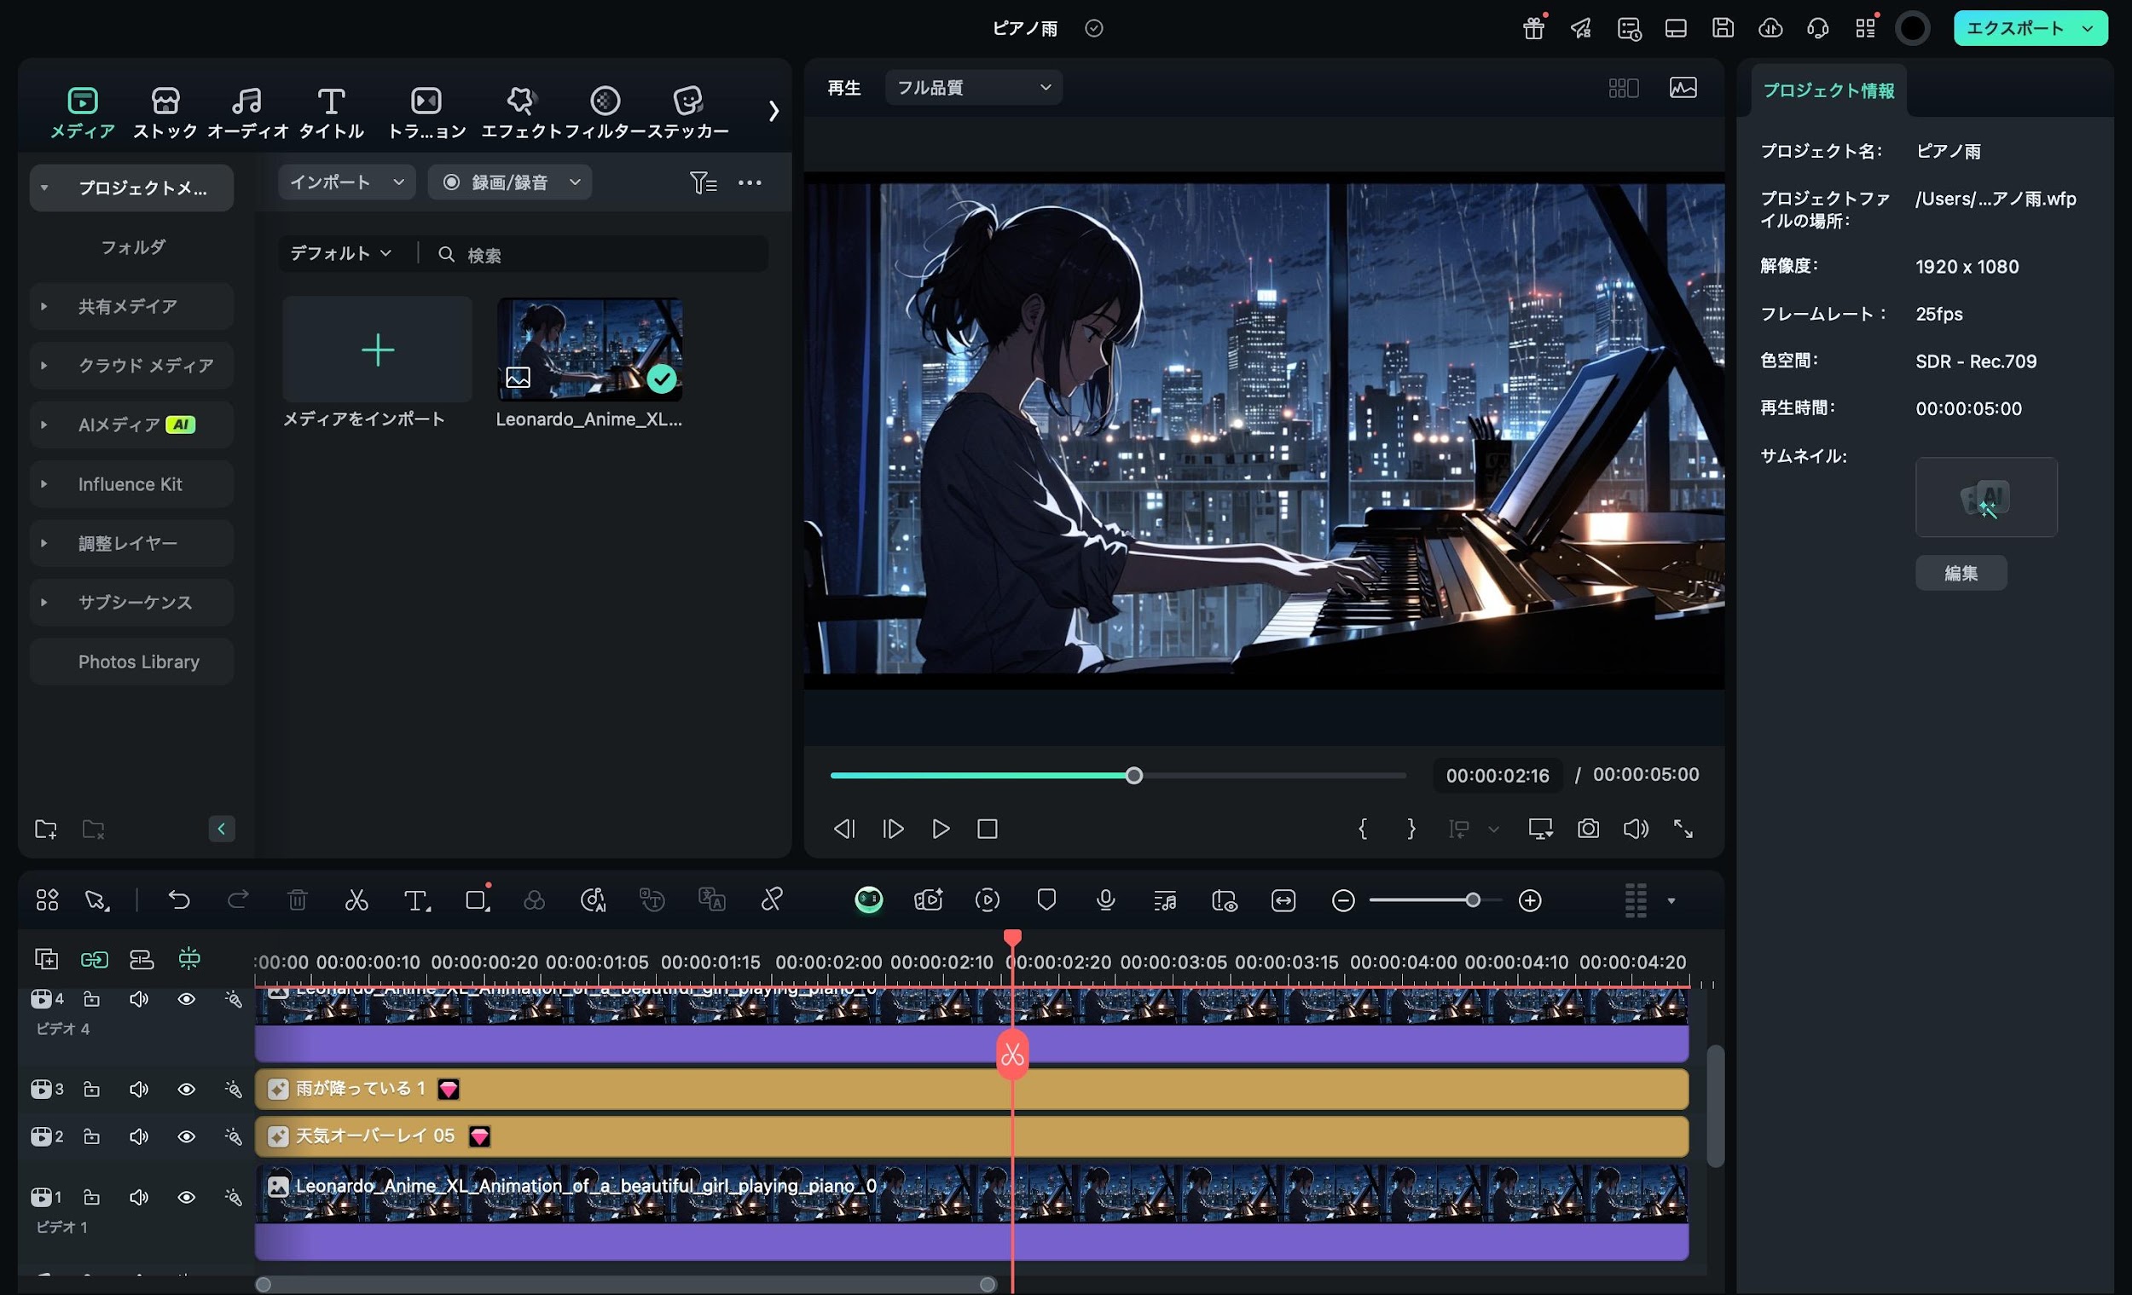2132x1295 pixels.
Task: Open support via the headset icon
Action: pos(1818,27)
